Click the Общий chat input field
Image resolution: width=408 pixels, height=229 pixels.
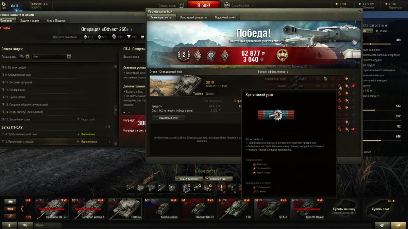[48, 225]
